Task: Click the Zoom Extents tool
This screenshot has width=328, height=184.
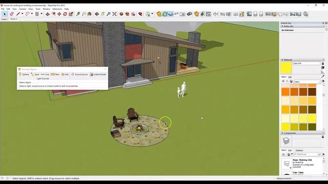Action: (x=114, y=14)
